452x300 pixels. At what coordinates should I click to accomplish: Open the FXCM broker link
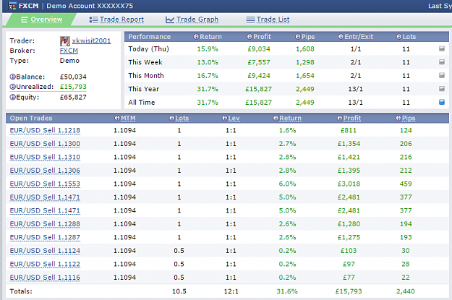(69, 51)
